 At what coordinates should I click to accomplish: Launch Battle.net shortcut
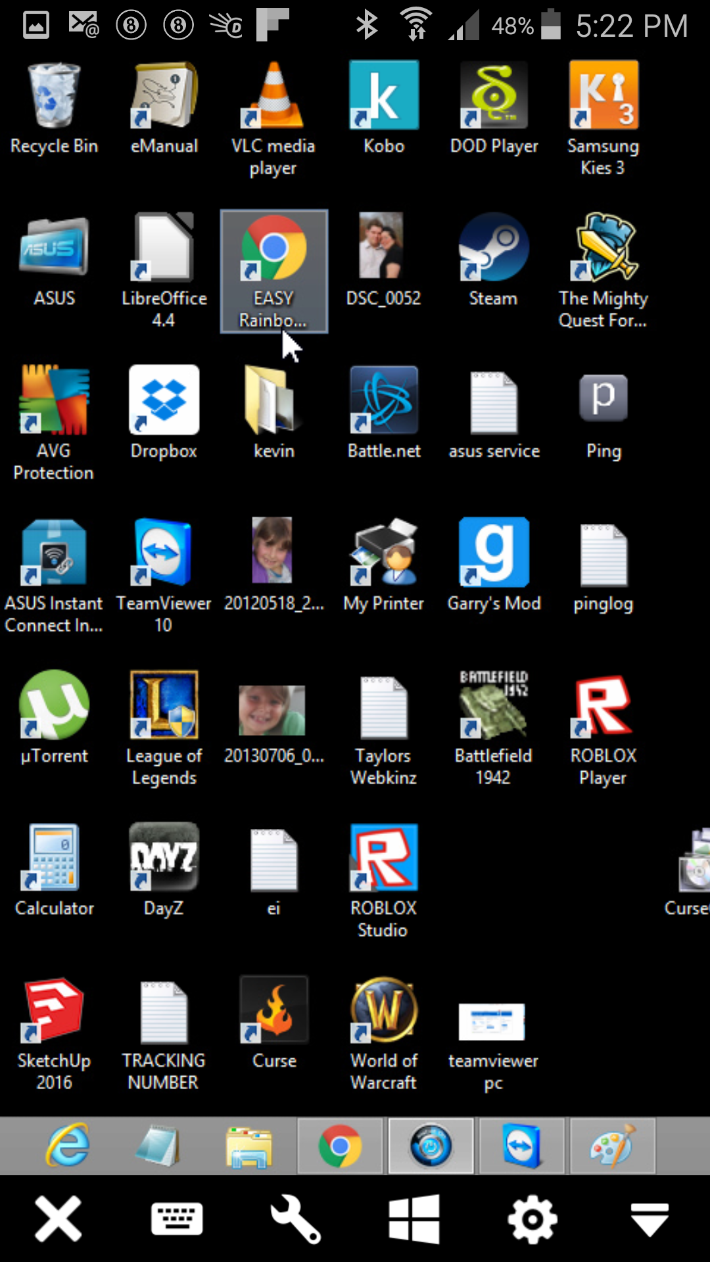tap(384, 413)
